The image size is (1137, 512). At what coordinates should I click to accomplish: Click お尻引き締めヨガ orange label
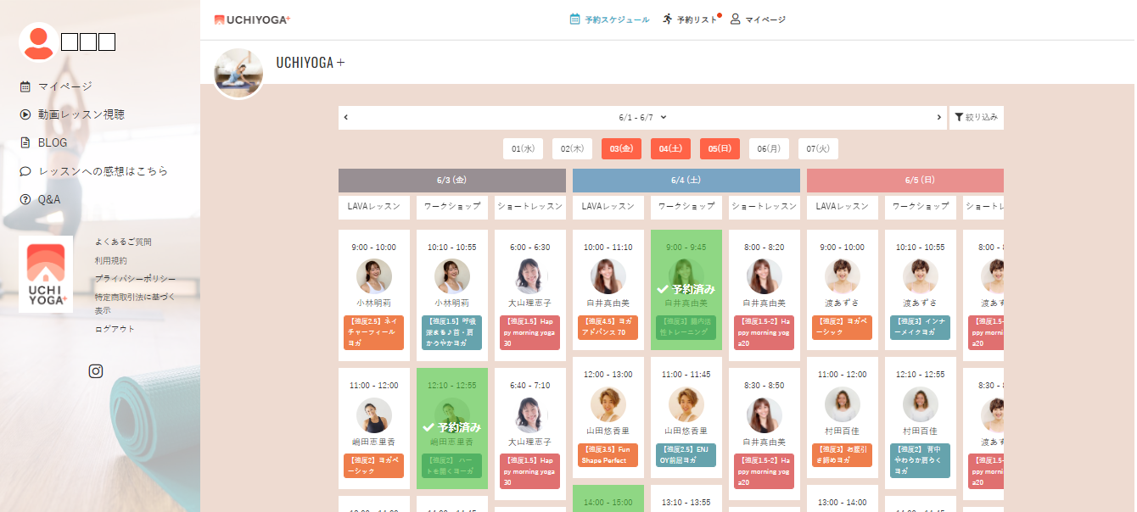(x=843, y=455)
